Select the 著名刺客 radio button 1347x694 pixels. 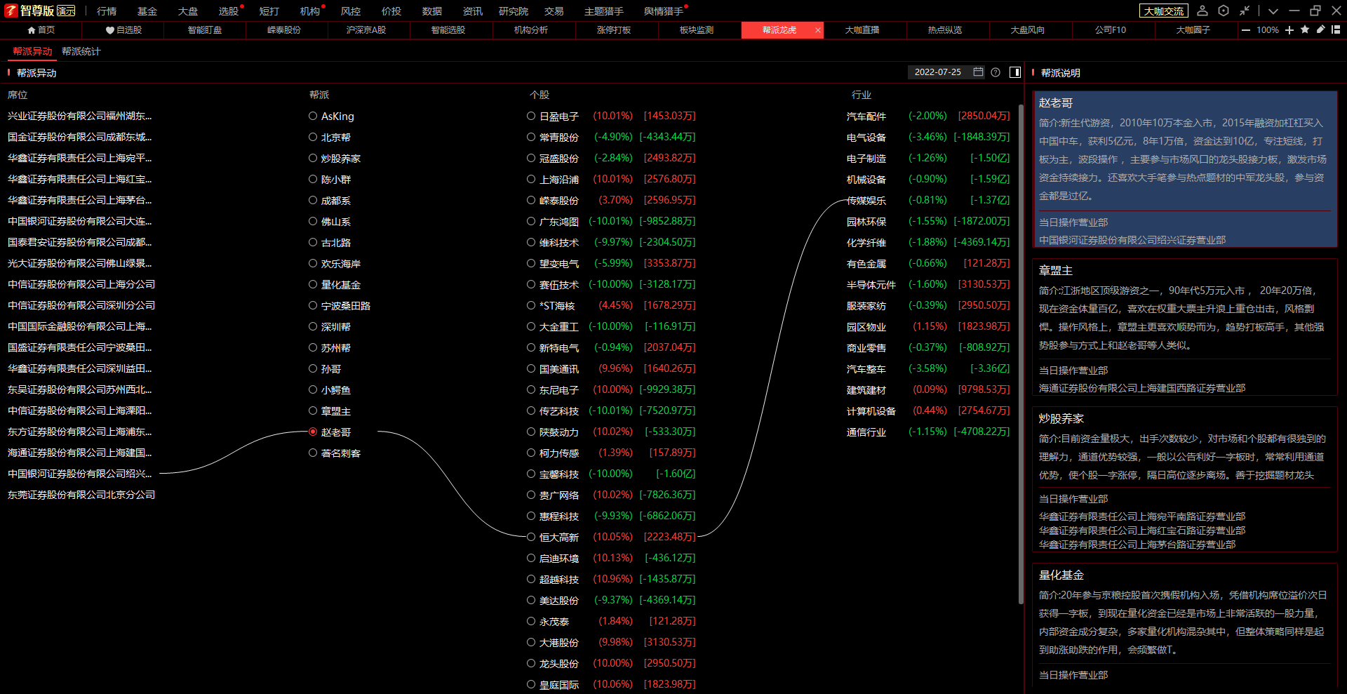pos(313,453)
